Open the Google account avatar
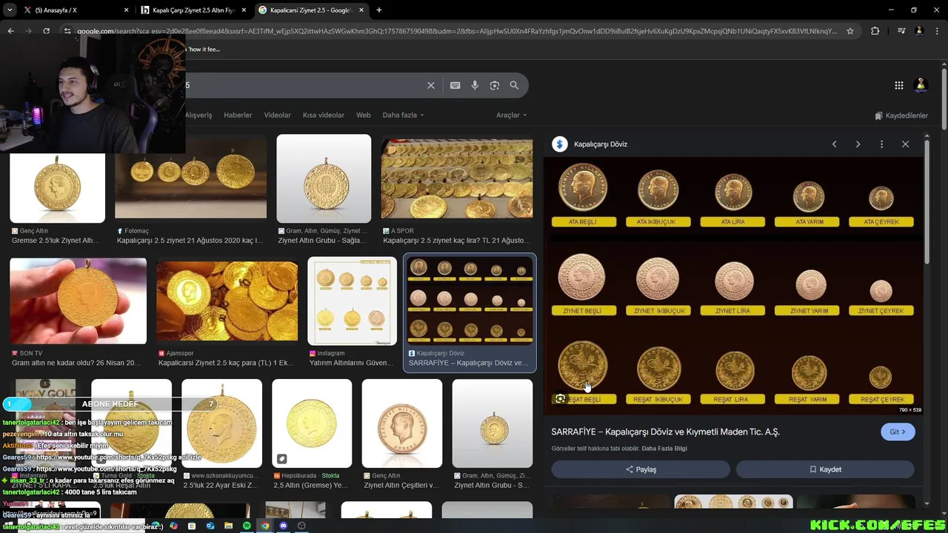This screenshot has width=948, height=533. (x=921, y=85)
